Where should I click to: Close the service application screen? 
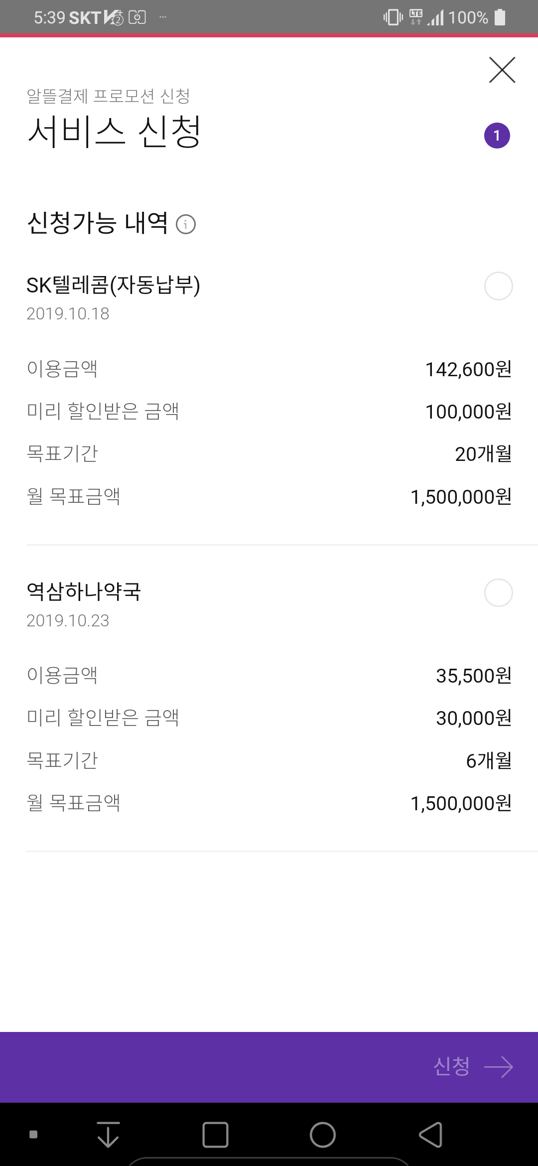pyautogui.click(x=502, y=70)
